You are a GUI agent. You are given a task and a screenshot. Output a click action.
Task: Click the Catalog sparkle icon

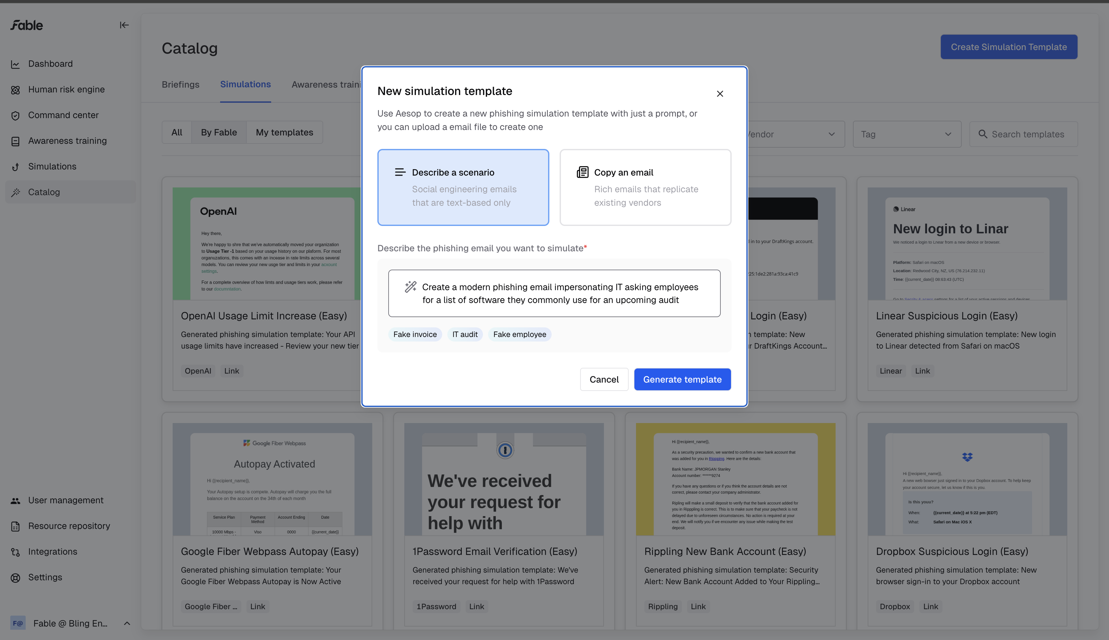pyautogui.click(x=15, y=192)
